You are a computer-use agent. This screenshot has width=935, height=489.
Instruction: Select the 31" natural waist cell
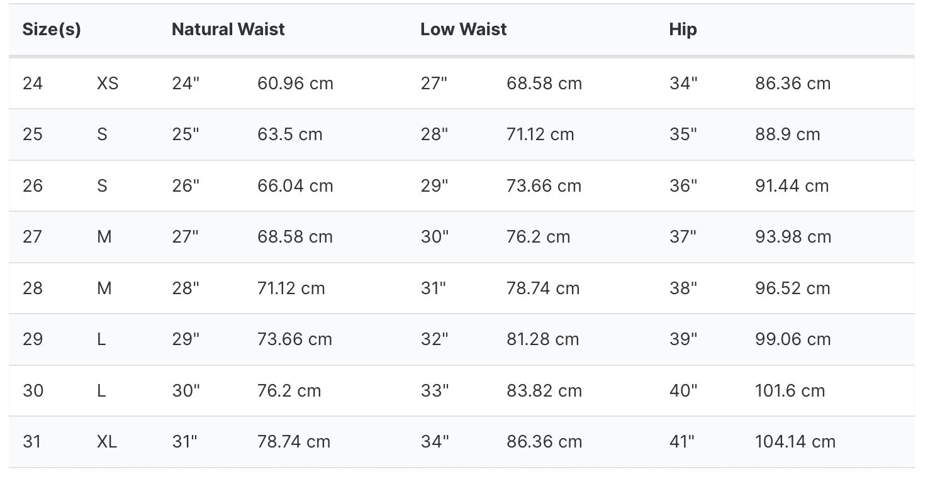click(185, 442)
